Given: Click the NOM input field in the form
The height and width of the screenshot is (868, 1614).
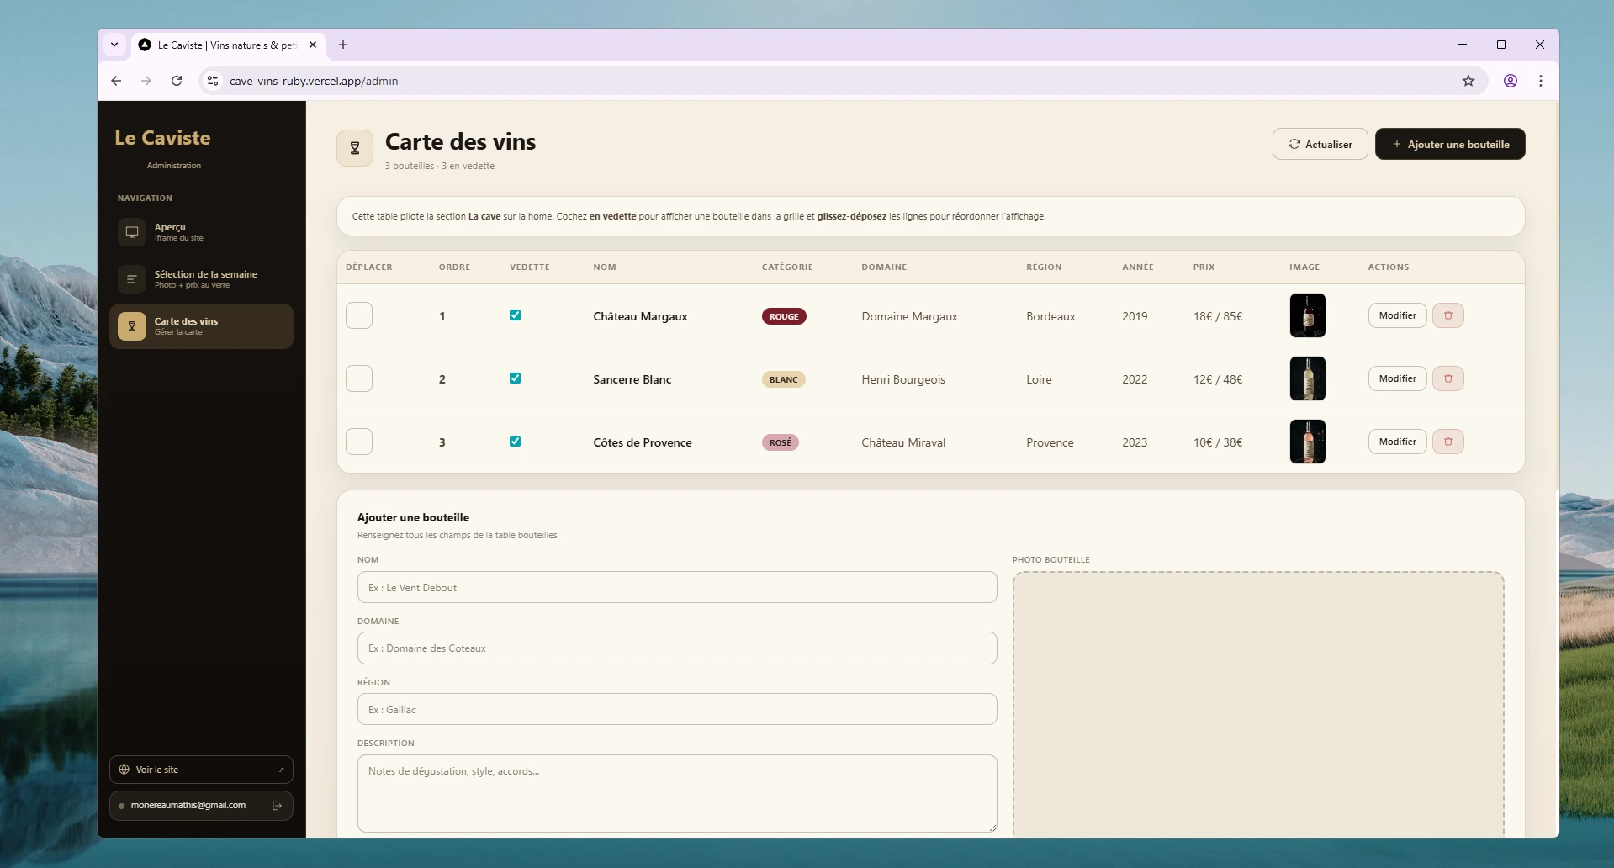Looking at the screenshot, I should point(677,587).
